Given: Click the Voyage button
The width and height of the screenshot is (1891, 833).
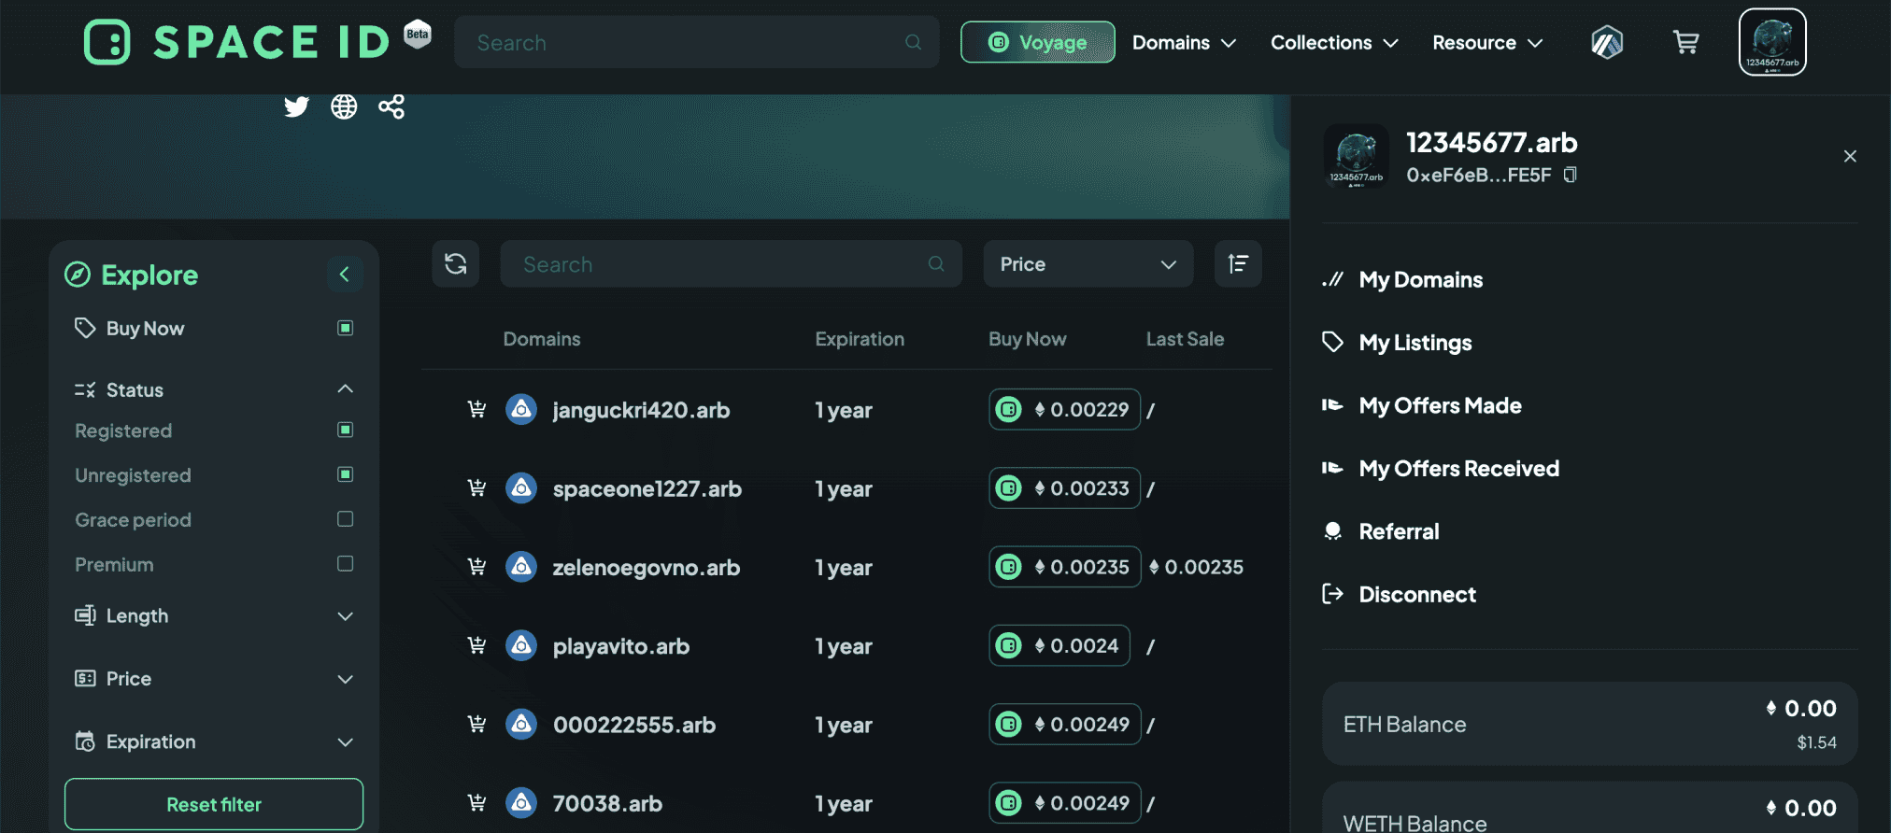Looking at the screenshot, I should [1037, 42].
